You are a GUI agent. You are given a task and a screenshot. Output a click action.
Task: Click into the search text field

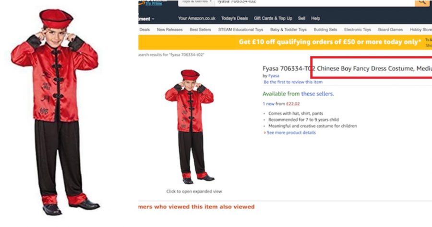pyautogui.click(x=314, y=2)
